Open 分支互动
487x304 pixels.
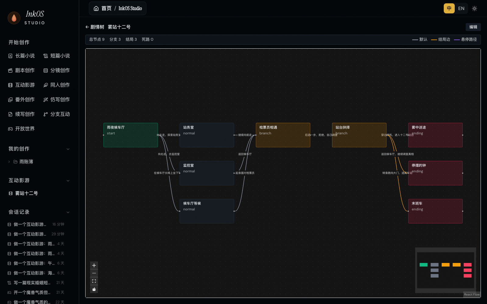click(x=57, y=114)
